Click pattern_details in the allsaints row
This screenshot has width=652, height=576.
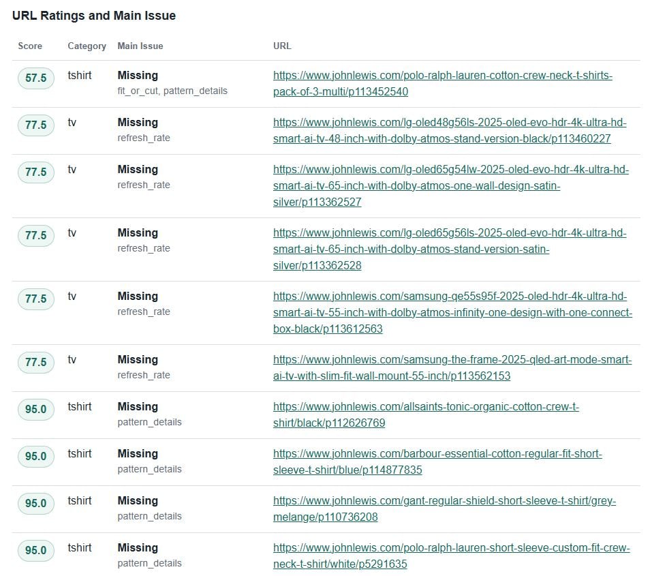click(x=149, y=422)
